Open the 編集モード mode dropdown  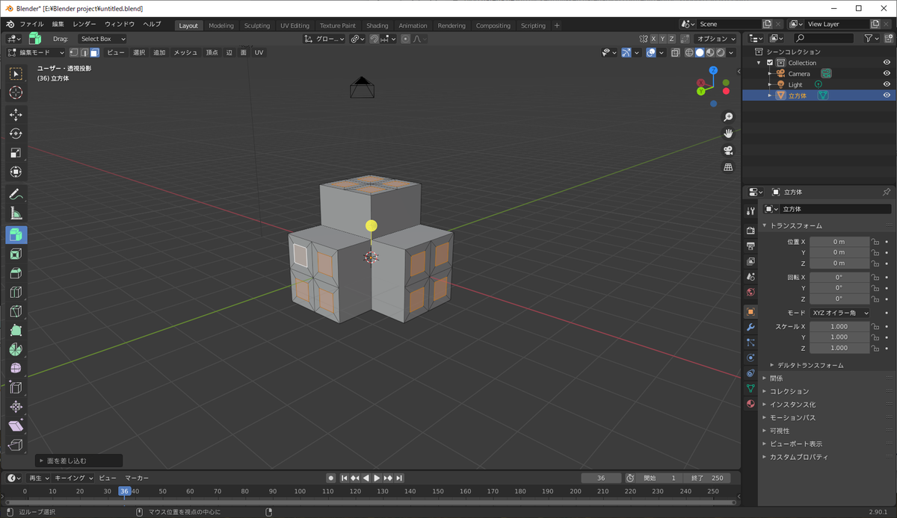click(x=36, y=52)
